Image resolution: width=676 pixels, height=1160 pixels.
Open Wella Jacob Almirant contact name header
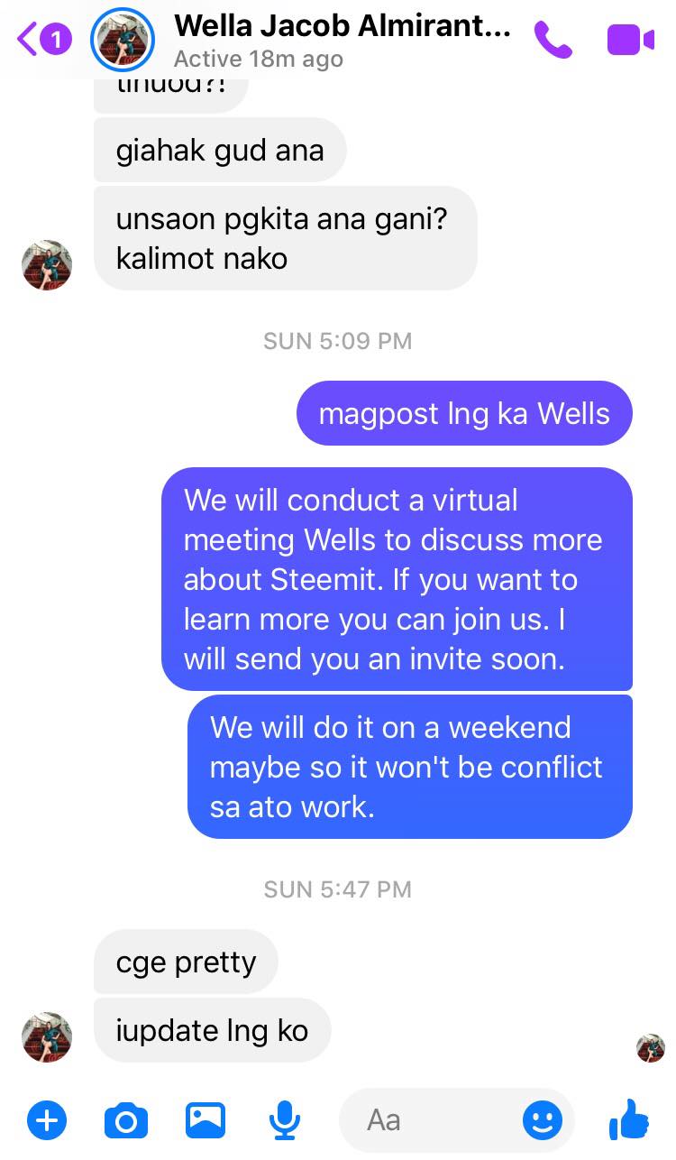click(342, 26)
